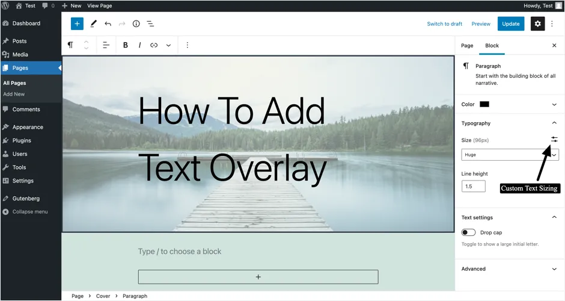Viewport: 565px width, 301px height.
Task: Switch to the Block tab
Action: 492,46
